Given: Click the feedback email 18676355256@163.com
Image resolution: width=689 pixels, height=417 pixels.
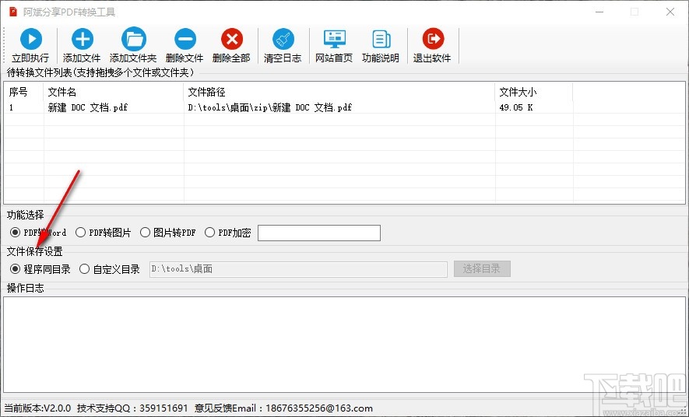Looking at the screenshot, I should 319,408.
